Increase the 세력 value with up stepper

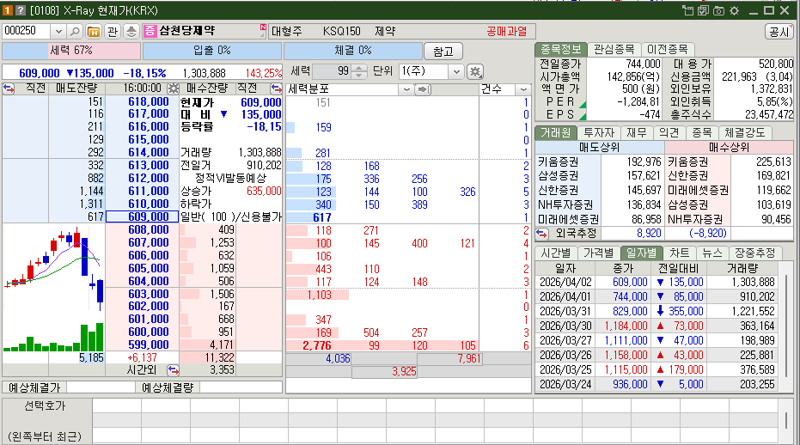coord(359,69)
